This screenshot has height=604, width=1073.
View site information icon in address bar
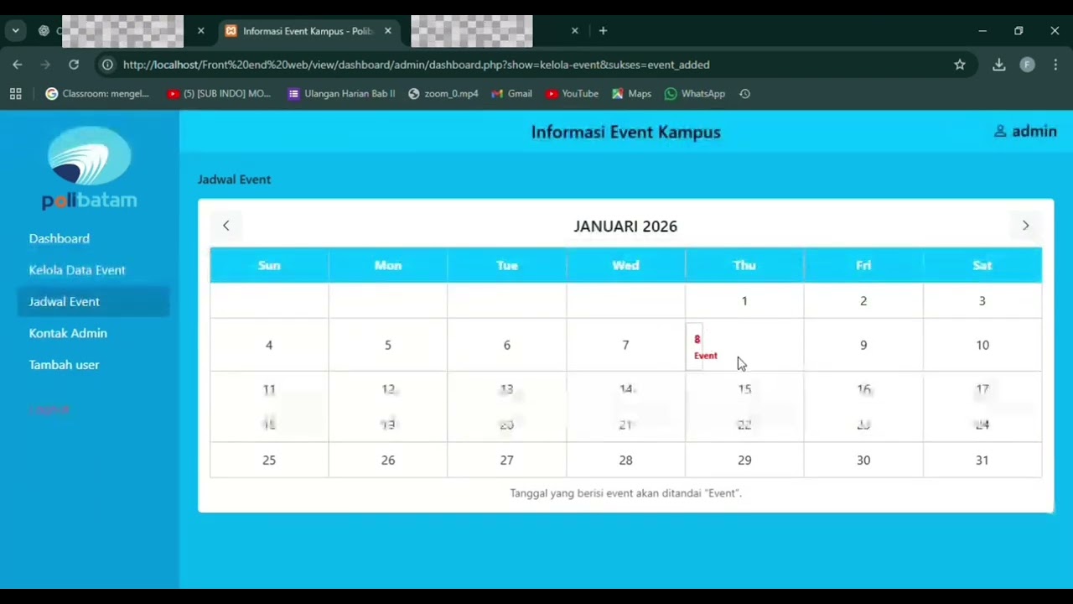(107, 65)
